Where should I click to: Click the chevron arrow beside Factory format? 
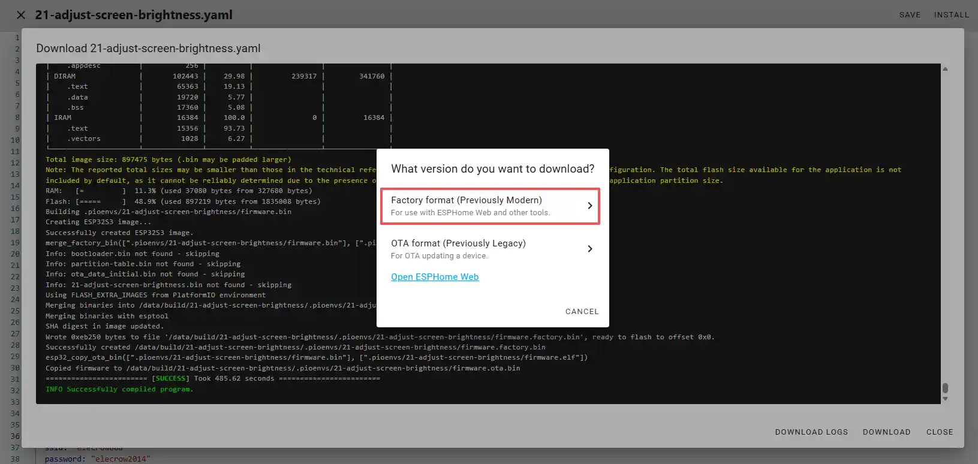[x=589, y=206]
